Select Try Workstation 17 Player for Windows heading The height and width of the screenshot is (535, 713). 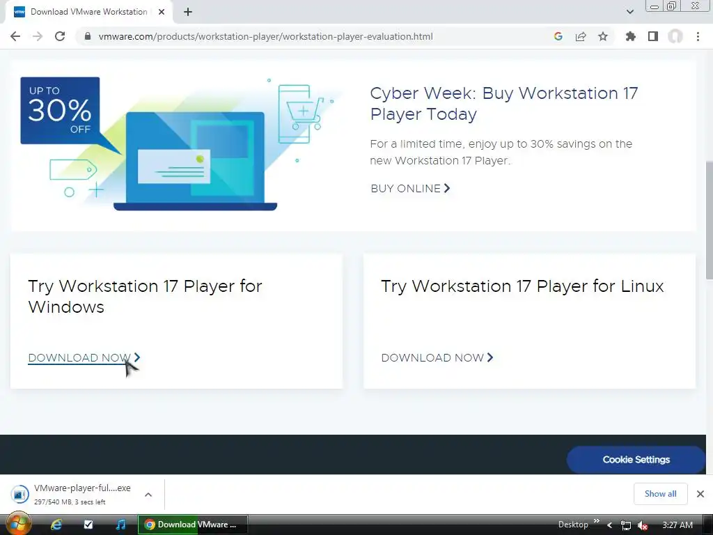(x=145, y=296)
